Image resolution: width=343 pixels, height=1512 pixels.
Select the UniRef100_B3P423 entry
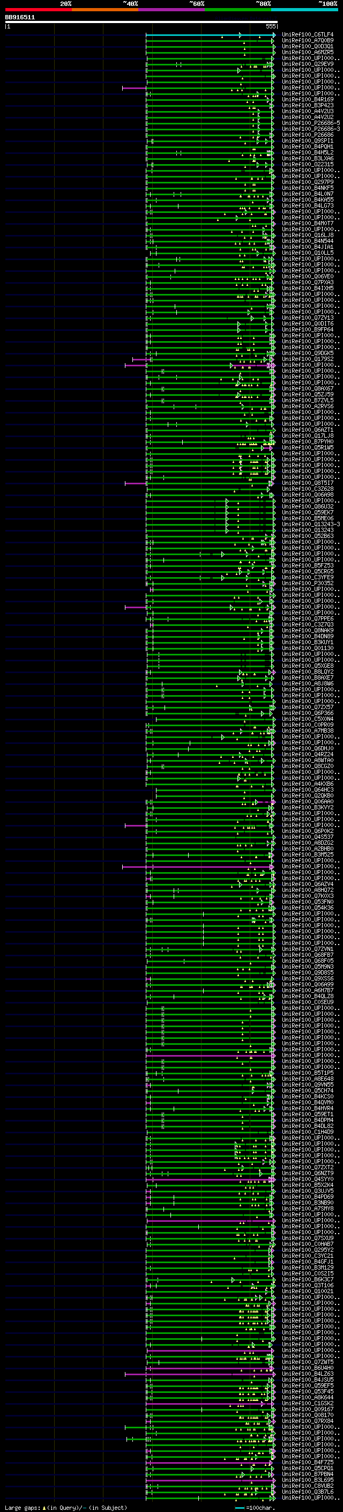308,106
